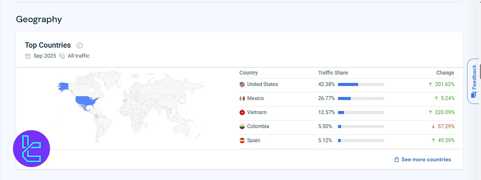Click the 26.77% traffic share value

coord(327,98)
